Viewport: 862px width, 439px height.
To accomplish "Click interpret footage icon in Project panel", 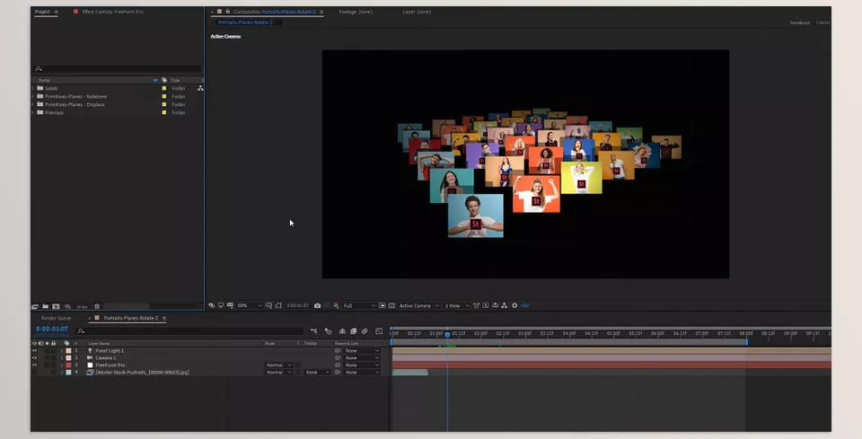I will (x=35, y=307).
